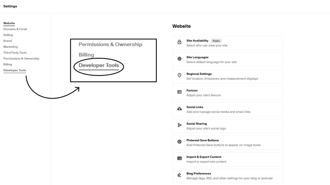Open the Regional Settings title link
The image size is (330, 185).
pos(199,74)
